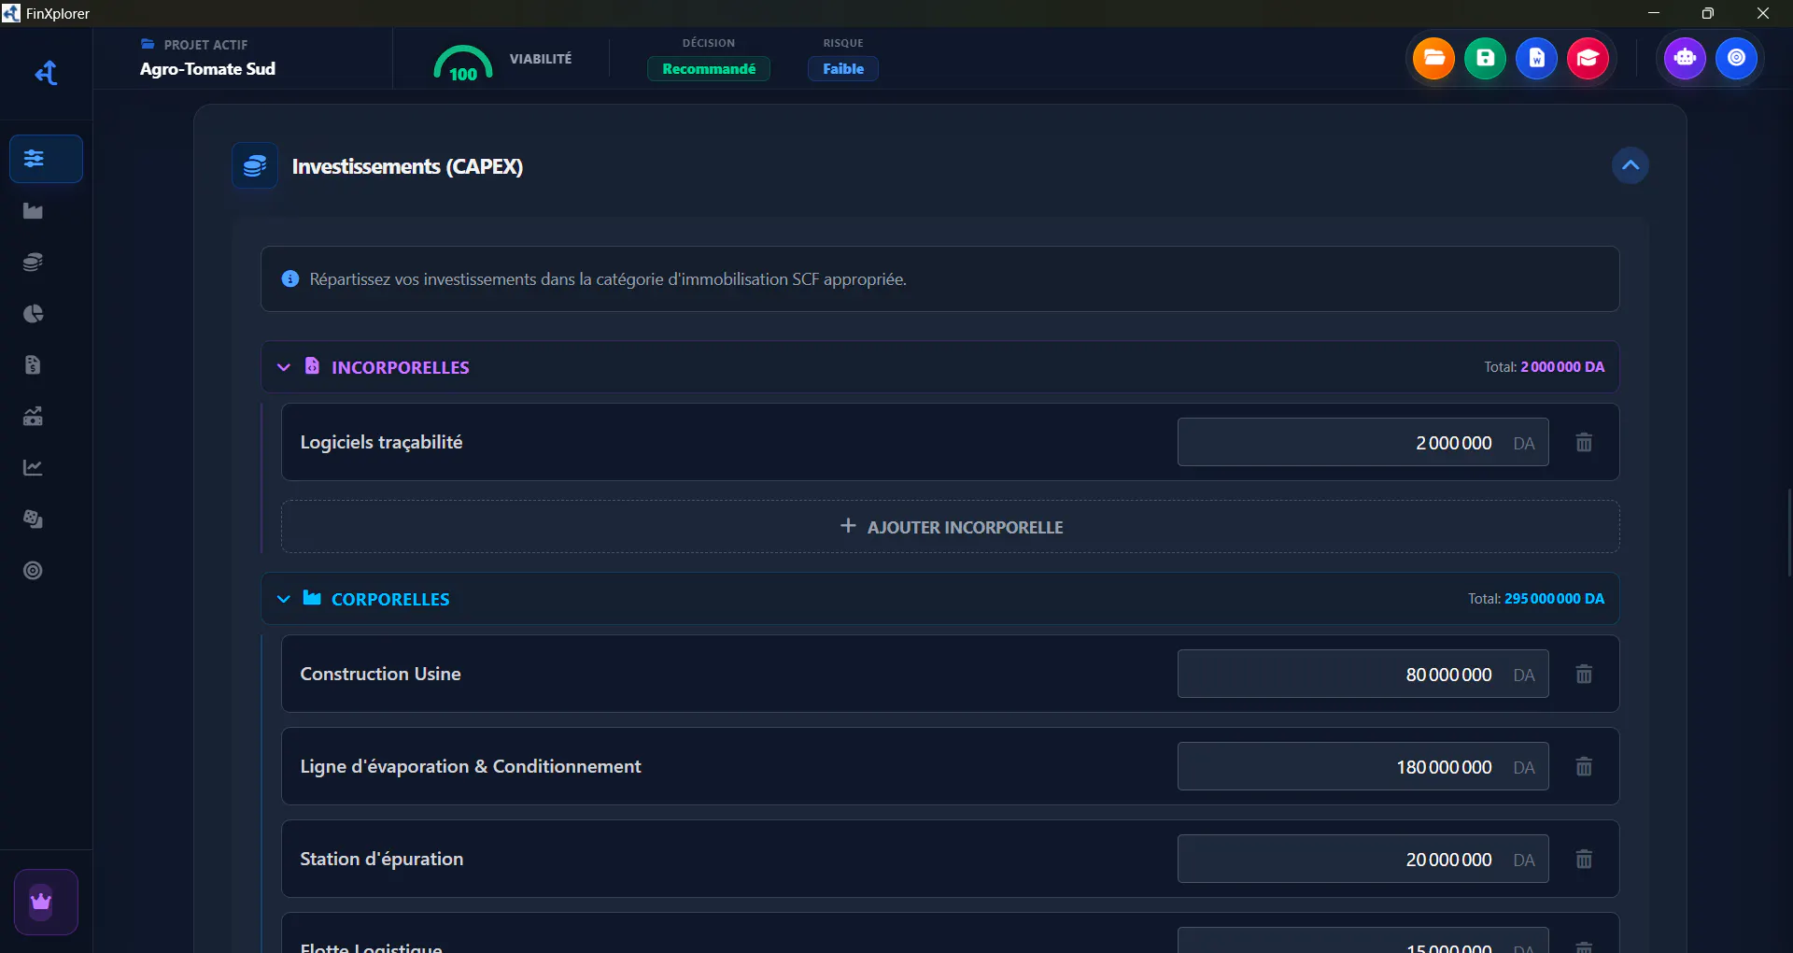
Task: Click the 'Total: 295 000 000 DA' text
Action: pyautogui.click(x=1536, y=599)
